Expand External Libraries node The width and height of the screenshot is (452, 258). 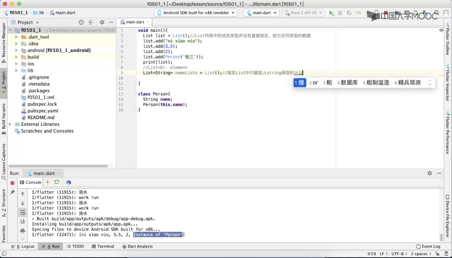[10, 124]
